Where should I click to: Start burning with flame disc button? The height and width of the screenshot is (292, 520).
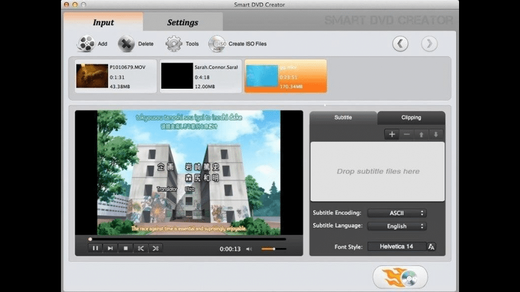coord(400,277)
